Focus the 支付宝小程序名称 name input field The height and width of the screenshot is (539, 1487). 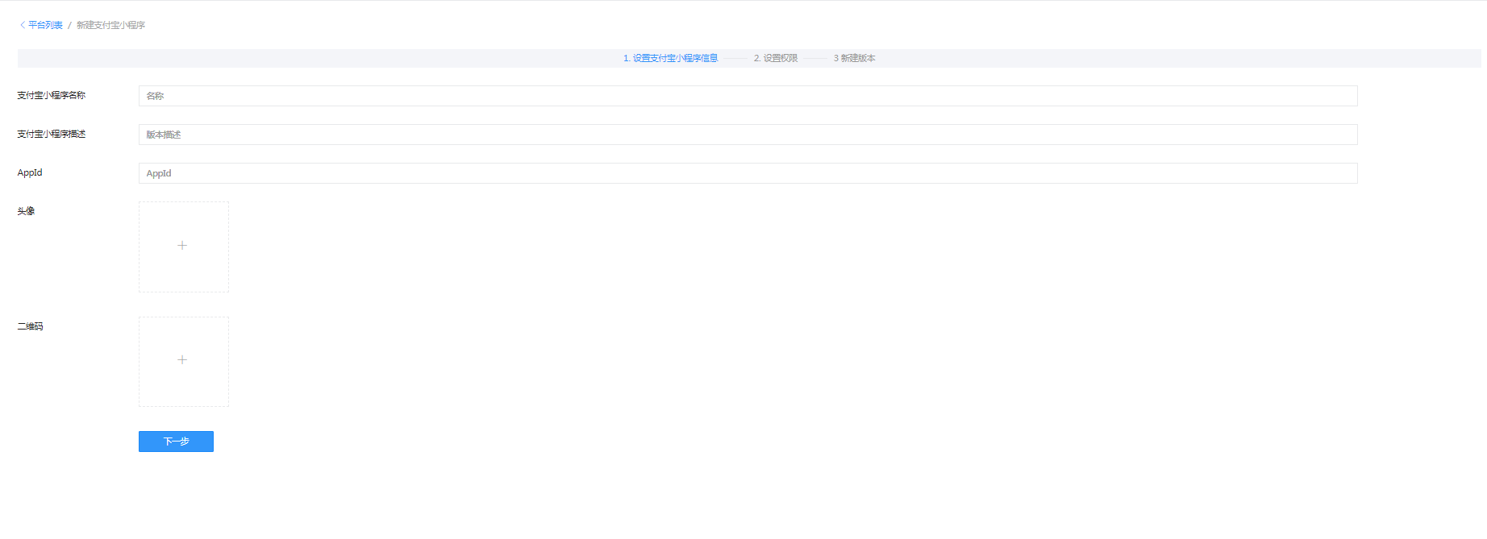tap(748, 96)
